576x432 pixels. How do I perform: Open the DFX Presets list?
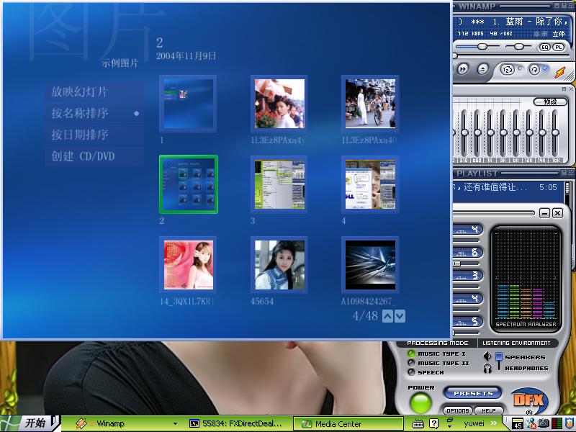[473, 393]
